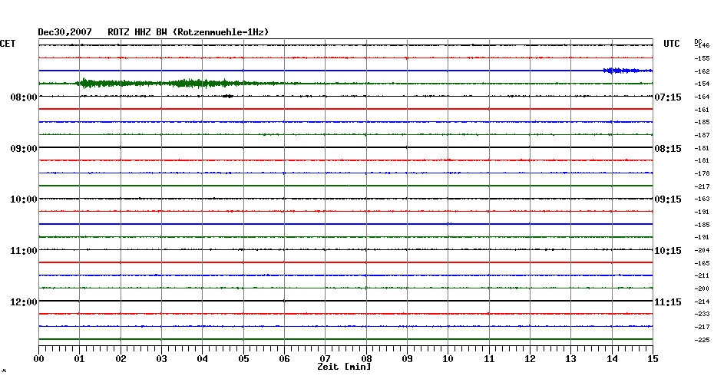Click the "11:15" UTC time label
Viewport: 714px width, 379px height.
(668, 302)
